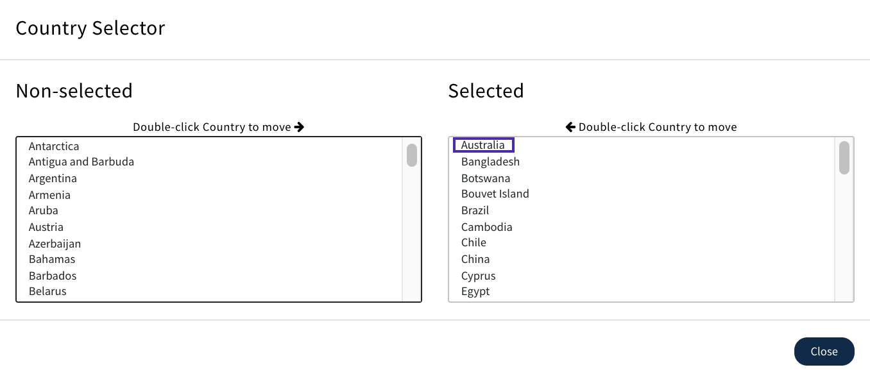This screenshot has height=381, width=870.
Task: Pick Aruba in the country list
Action: [44, 210]
